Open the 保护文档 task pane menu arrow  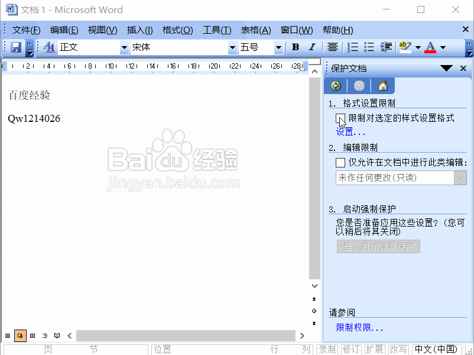447,68
